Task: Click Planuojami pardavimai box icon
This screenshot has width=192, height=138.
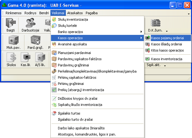Action: pos(54,53)
